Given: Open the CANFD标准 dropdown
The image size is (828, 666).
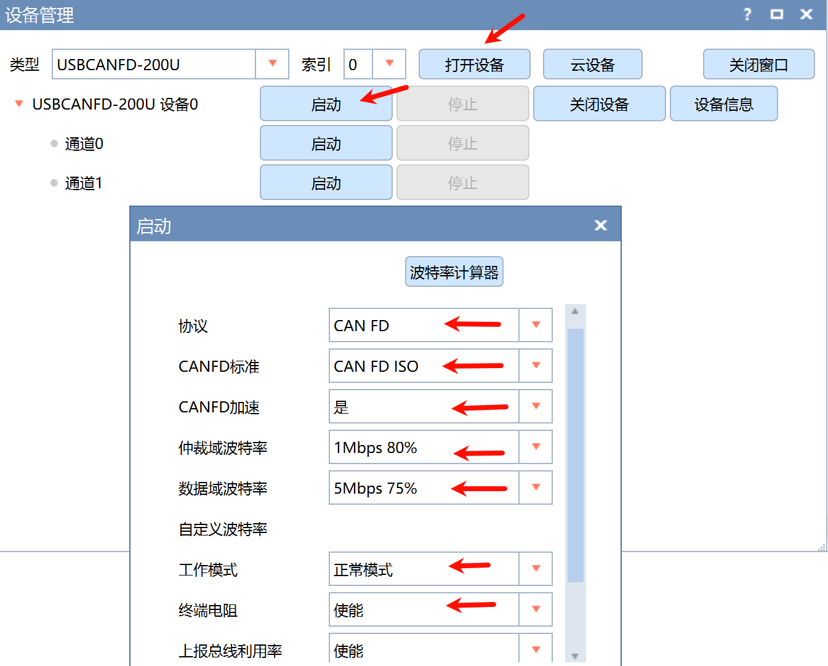Looking at the screenshot, I should tap(536, 366).
